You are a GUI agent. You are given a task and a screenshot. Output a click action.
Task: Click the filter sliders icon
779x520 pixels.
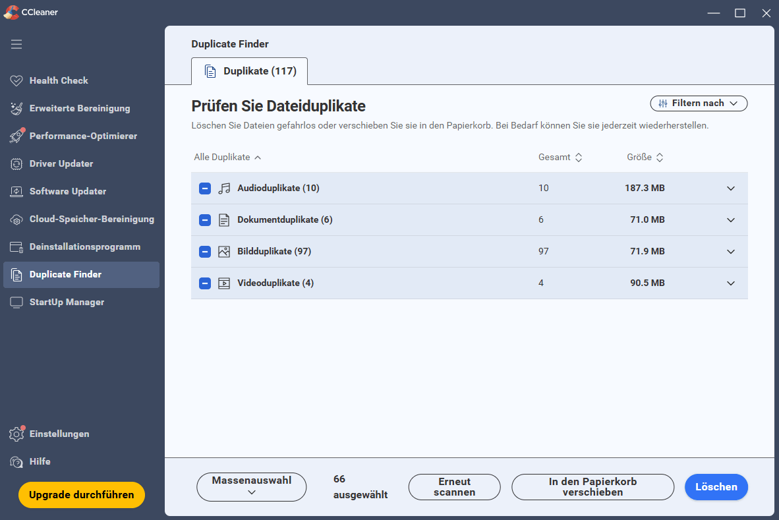point(663,103)
